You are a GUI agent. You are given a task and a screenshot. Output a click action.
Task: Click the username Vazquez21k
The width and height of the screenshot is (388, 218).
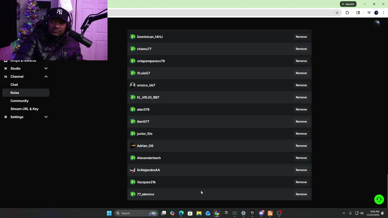[x=146, y=182]
